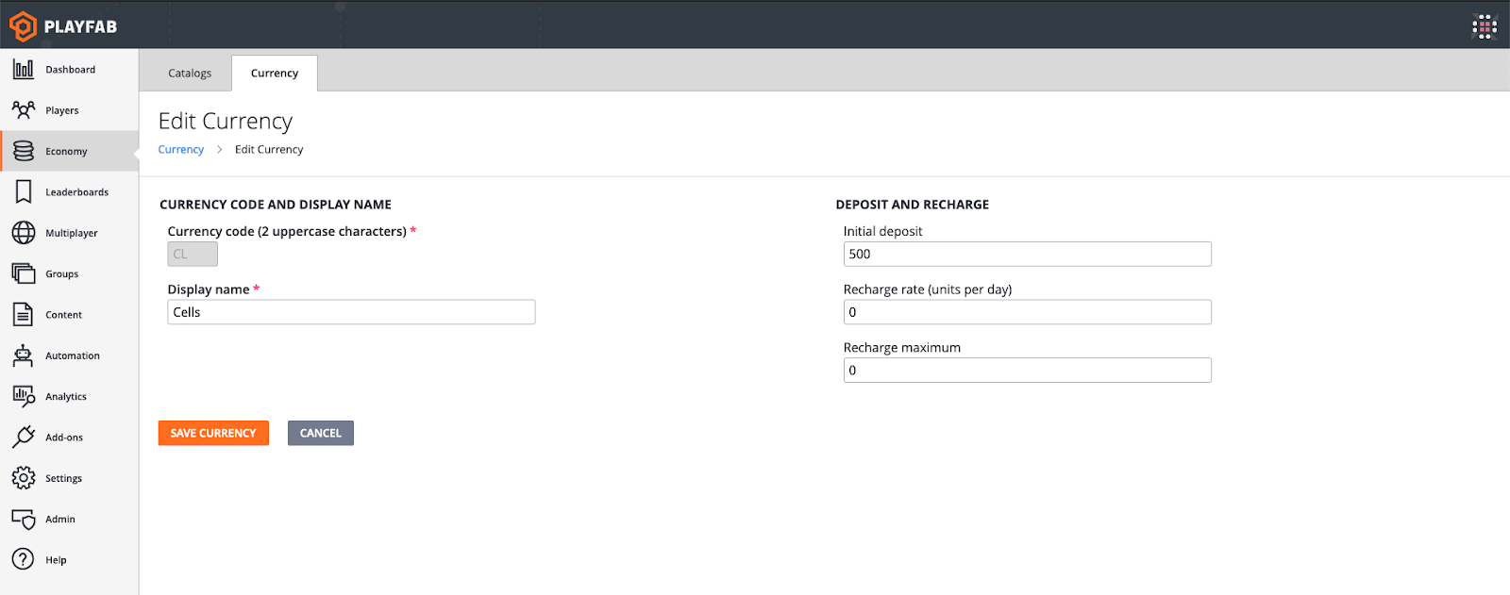Click the Currency breadcrumb link
This screenshot has height=595, width=1510.
click(x=181, y=149)
